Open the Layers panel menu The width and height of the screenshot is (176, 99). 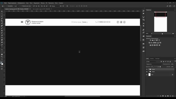[x=175, y=59]
